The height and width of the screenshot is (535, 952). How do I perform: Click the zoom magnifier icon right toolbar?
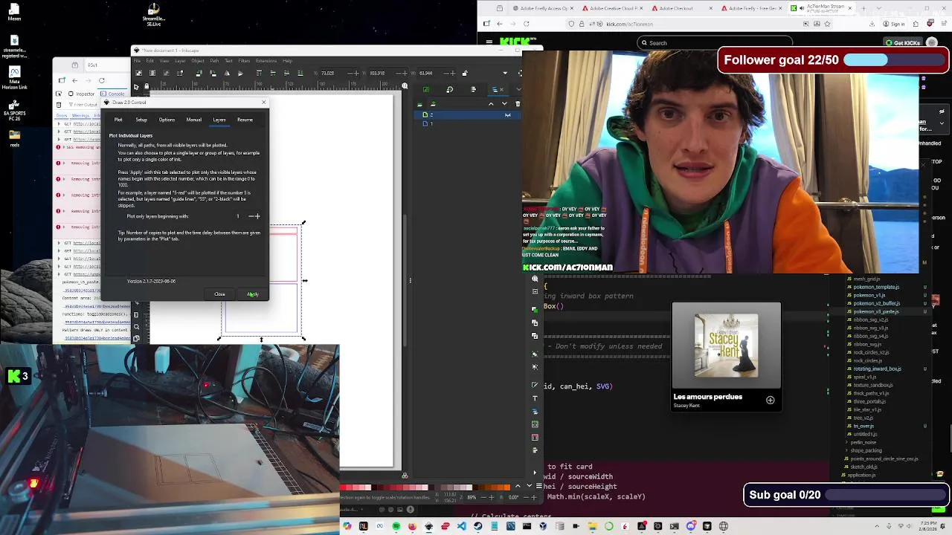(x=535, y=279)
